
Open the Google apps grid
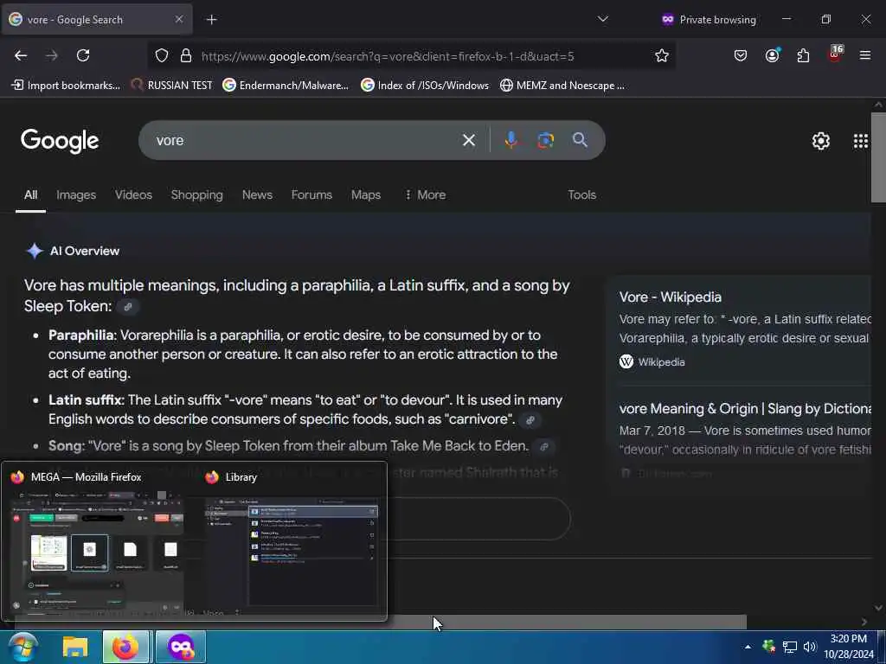click(x=860, y=141)
